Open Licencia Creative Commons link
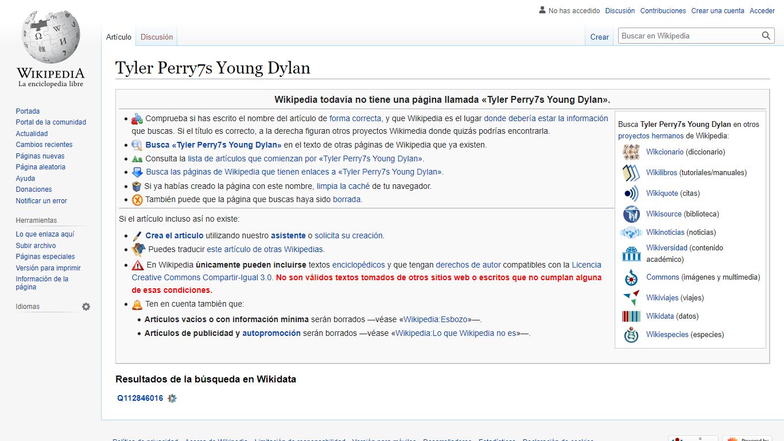Image resolution: width=784 pixels, height=441 pixels. tap(367, 271)
